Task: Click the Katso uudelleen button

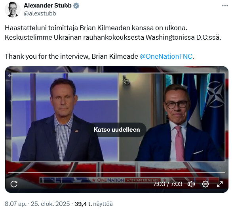Action: [117, 130]
